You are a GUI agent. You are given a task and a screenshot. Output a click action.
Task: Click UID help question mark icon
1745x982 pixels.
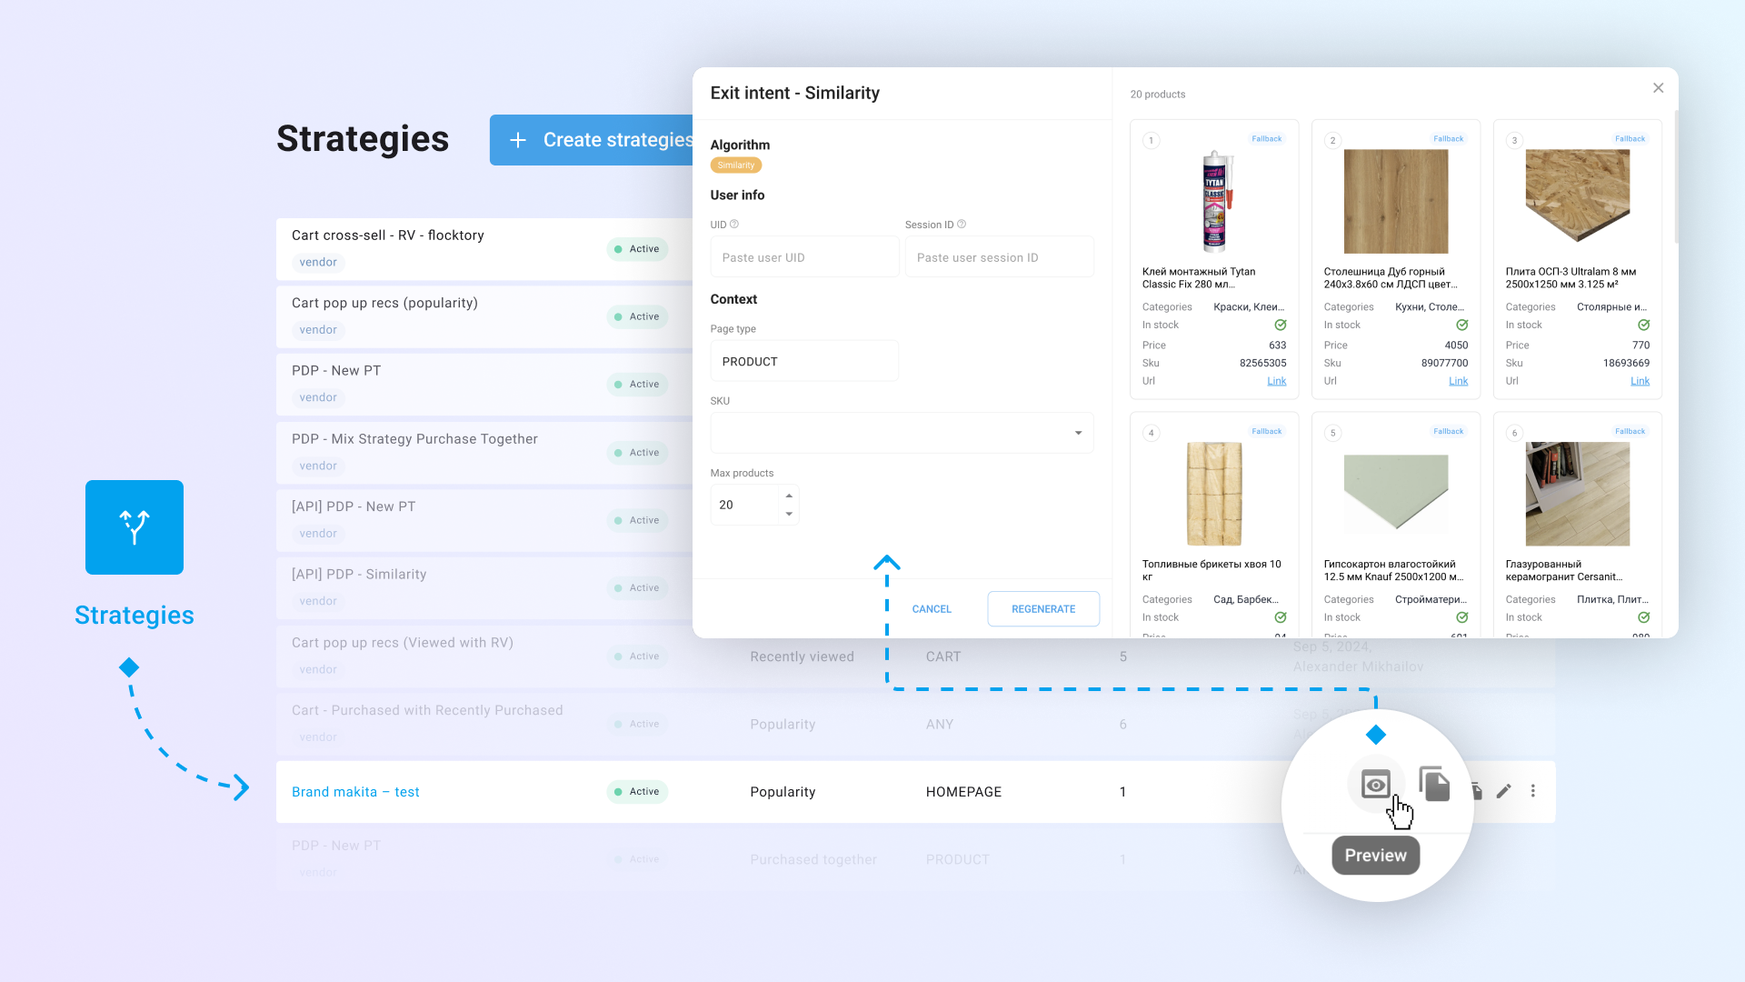734,225
